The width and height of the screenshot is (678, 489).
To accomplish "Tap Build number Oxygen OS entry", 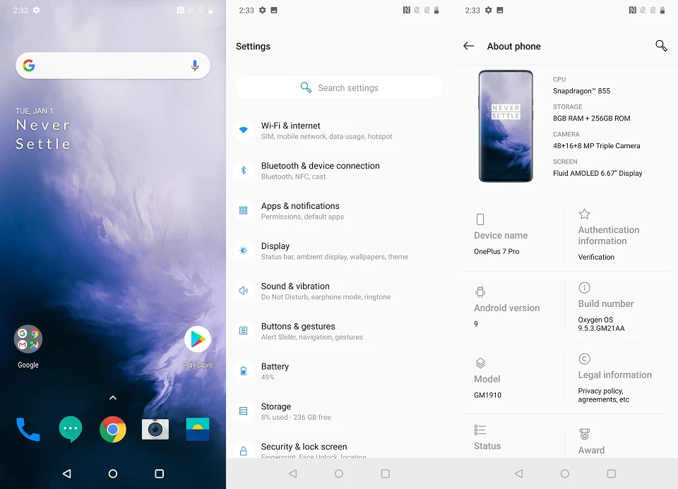I will tap(617, 307).
